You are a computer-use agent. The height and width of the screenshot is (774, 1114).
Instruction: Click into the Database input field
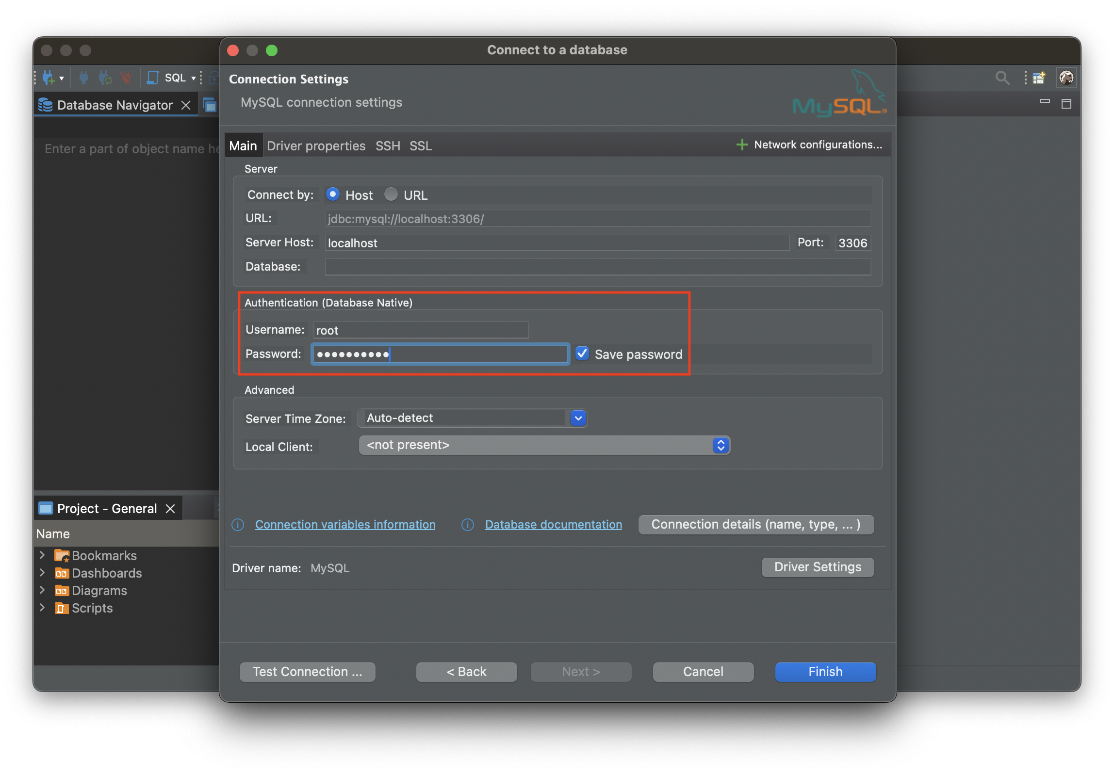(x=597, y=267)
